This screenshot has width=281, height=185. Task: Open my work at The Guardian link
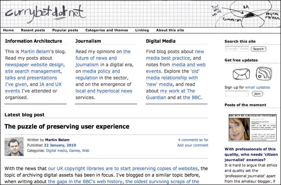point(170,94)
